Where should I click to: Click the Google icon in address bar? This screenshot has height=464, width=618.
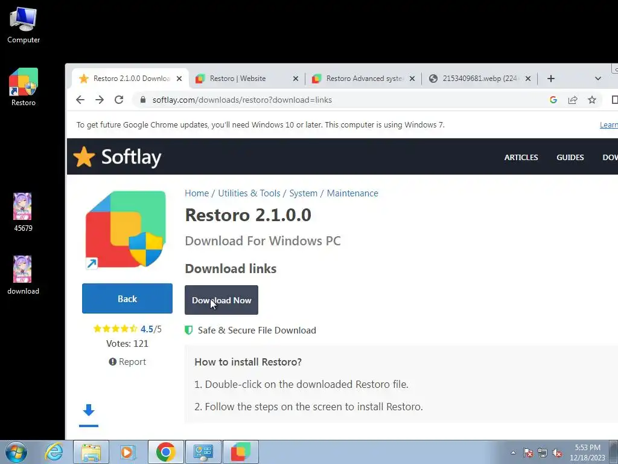pos(553,100)
